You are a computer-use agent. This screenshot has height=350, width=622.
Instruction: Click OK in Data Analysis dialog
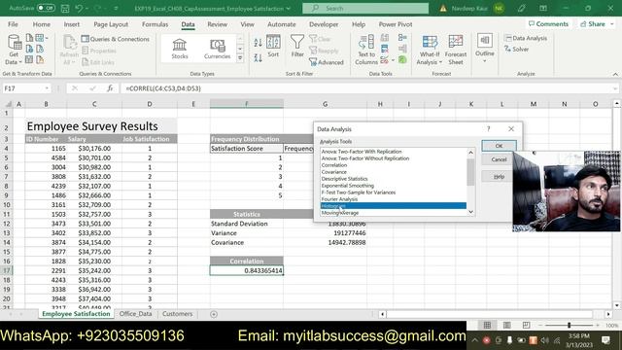499,146
